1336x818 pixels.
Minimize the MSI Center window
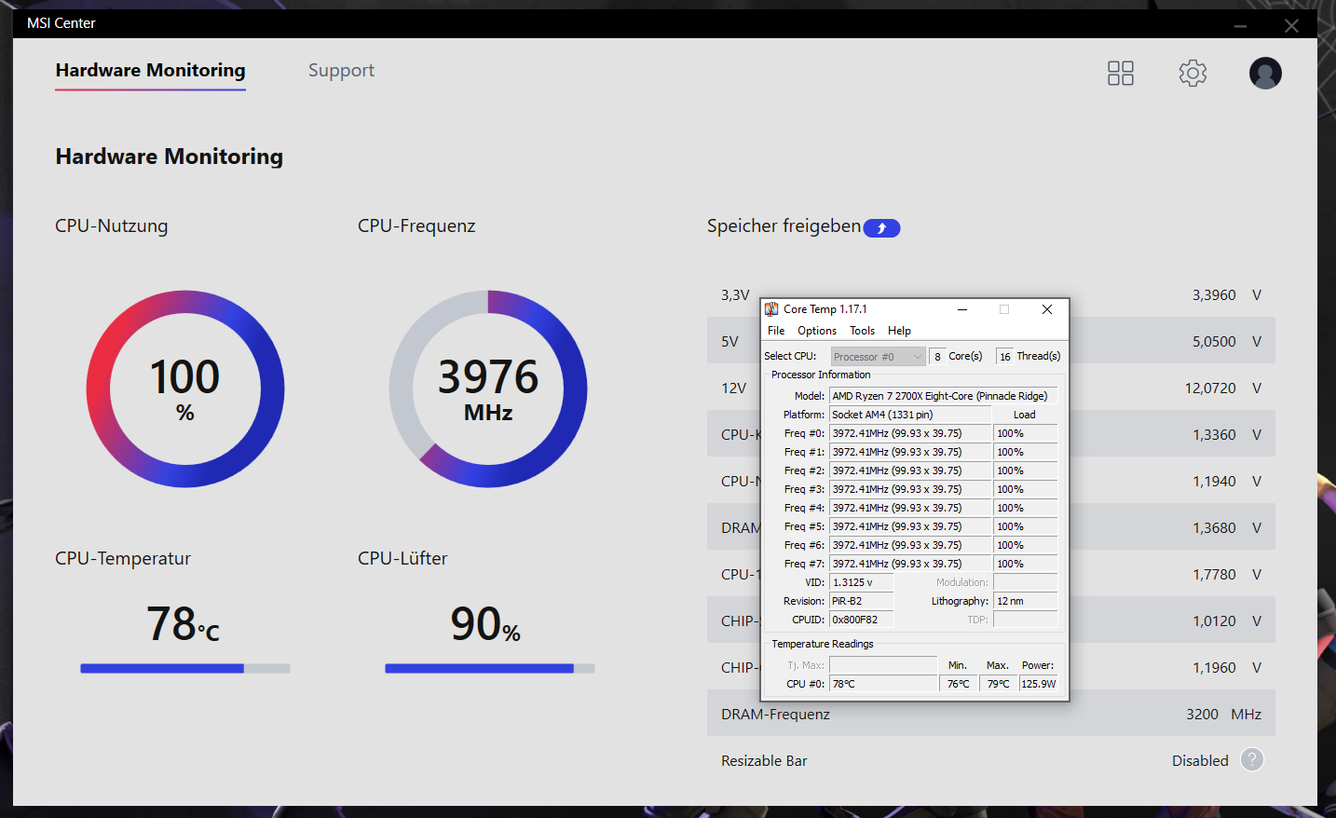[x=1240, y=25]
